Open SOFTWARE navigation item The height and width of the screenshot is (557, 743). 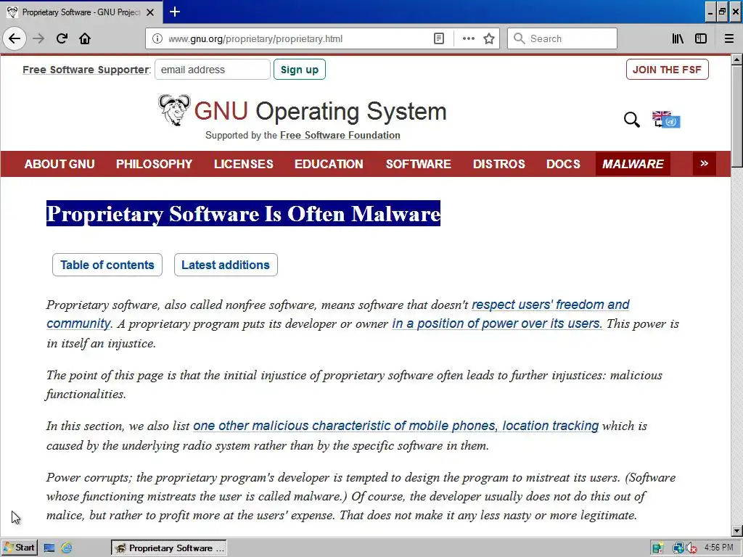pyautogui.click(x=418, y=164)
